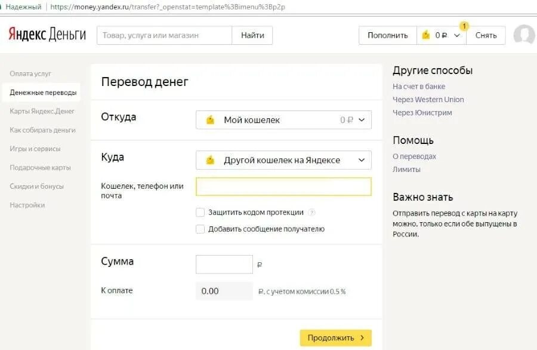This screenshot has width=537, height=350.
Task: Open the На счет в банке link
Action: (418, 87)
